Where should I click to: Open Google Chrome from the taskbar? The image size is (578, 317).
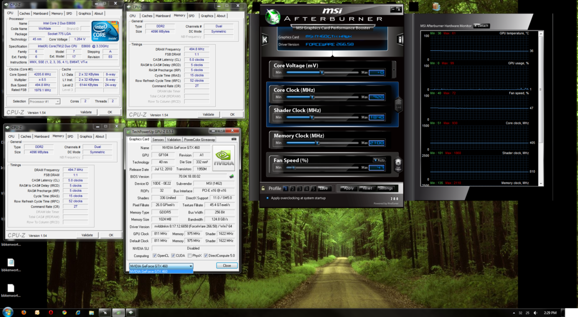[x=64, y=312]
